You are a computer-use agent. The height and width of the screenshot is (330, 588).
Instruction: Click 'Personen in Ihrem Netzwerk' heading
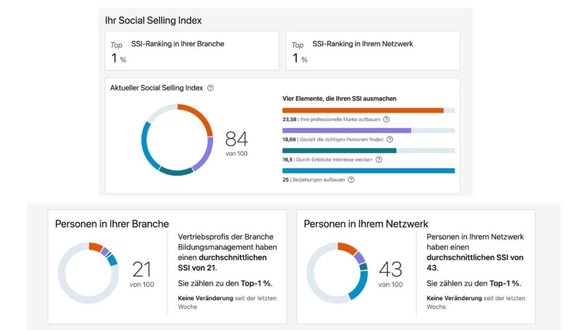(x=366, y=224)
